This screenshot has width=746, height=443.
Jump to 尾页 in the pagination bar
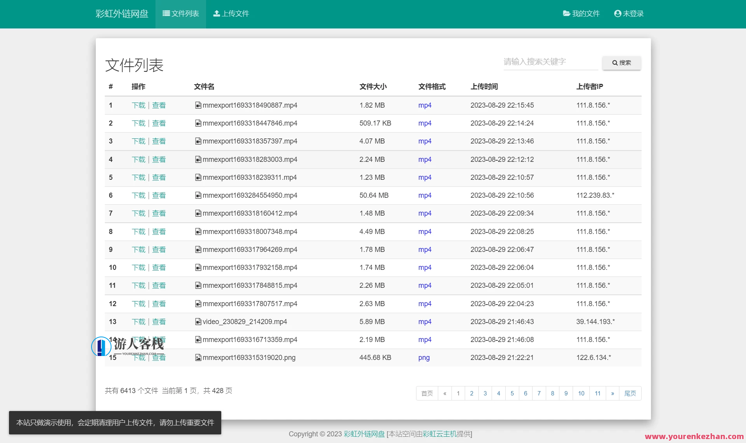[630, 393]
